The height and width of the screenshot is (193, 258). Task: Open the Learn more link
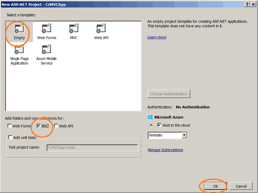pos(157,37)
